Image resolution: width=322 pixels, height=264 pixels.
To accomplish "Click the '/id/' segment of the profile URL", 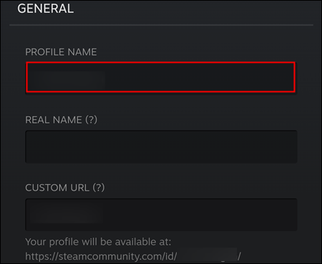I will click(170, 256).
